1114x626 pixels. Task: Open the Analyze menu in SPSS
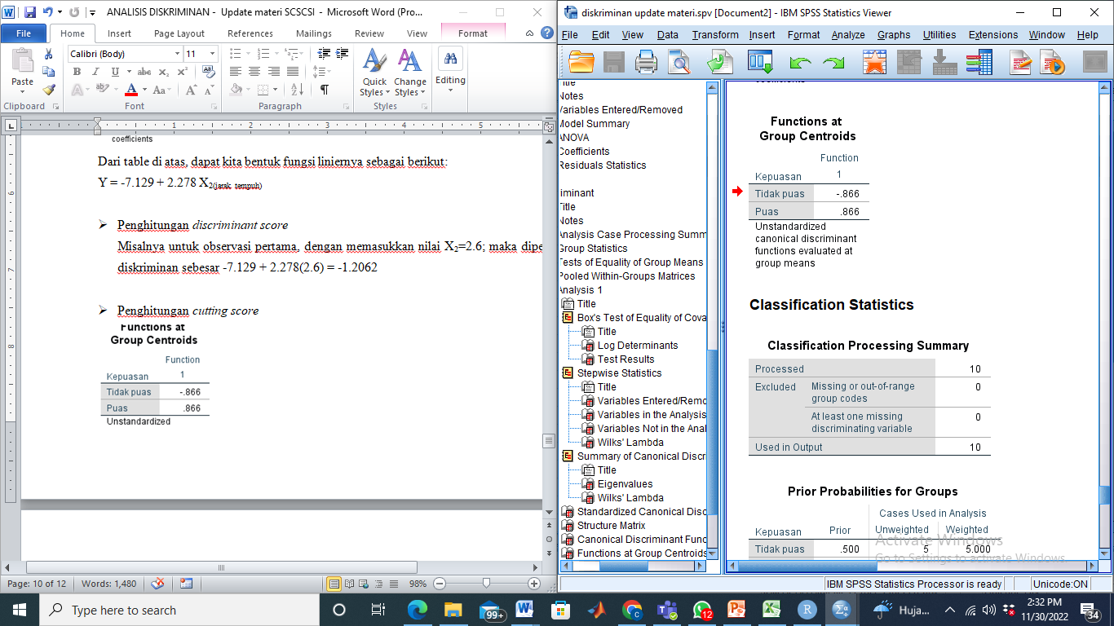pos(848,35)
